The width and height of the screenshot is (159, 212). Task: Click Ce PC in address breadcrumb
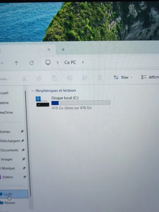pos(70,62)
